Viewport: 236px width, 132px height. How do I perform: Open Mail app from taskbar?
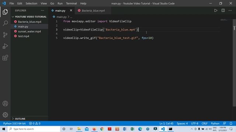coord(87,129)
